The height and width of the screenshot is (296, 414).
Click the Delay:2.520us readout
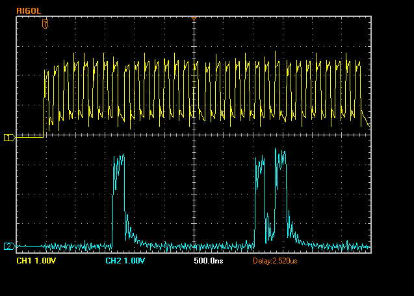coord(275,261)
